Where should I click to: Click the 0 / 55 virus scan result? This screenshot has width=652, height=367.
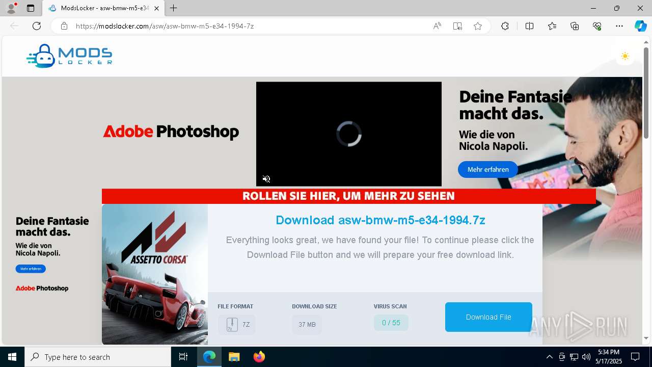click(x=391, y=323)
